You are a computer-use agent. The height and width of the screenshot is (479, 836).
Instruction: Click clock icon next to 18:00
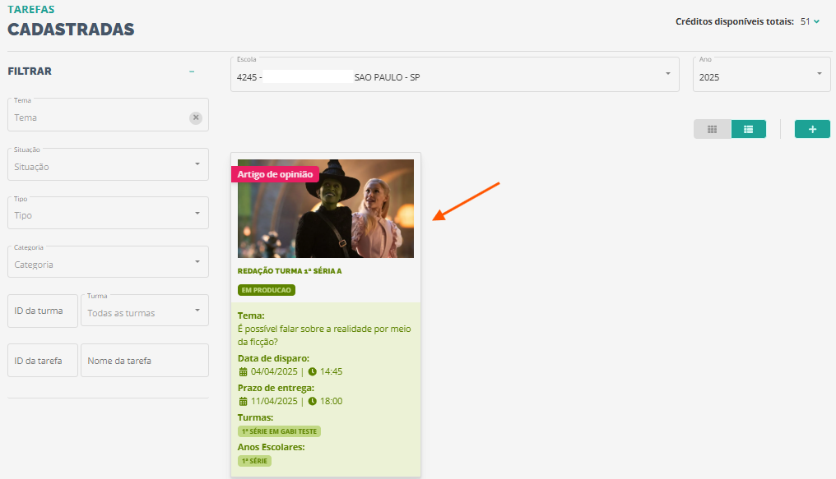click(x=313, y=401)
